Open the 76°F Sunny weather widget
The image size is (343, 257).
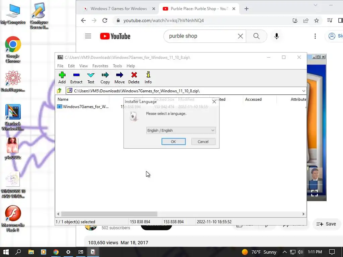[x=259, y=252]
